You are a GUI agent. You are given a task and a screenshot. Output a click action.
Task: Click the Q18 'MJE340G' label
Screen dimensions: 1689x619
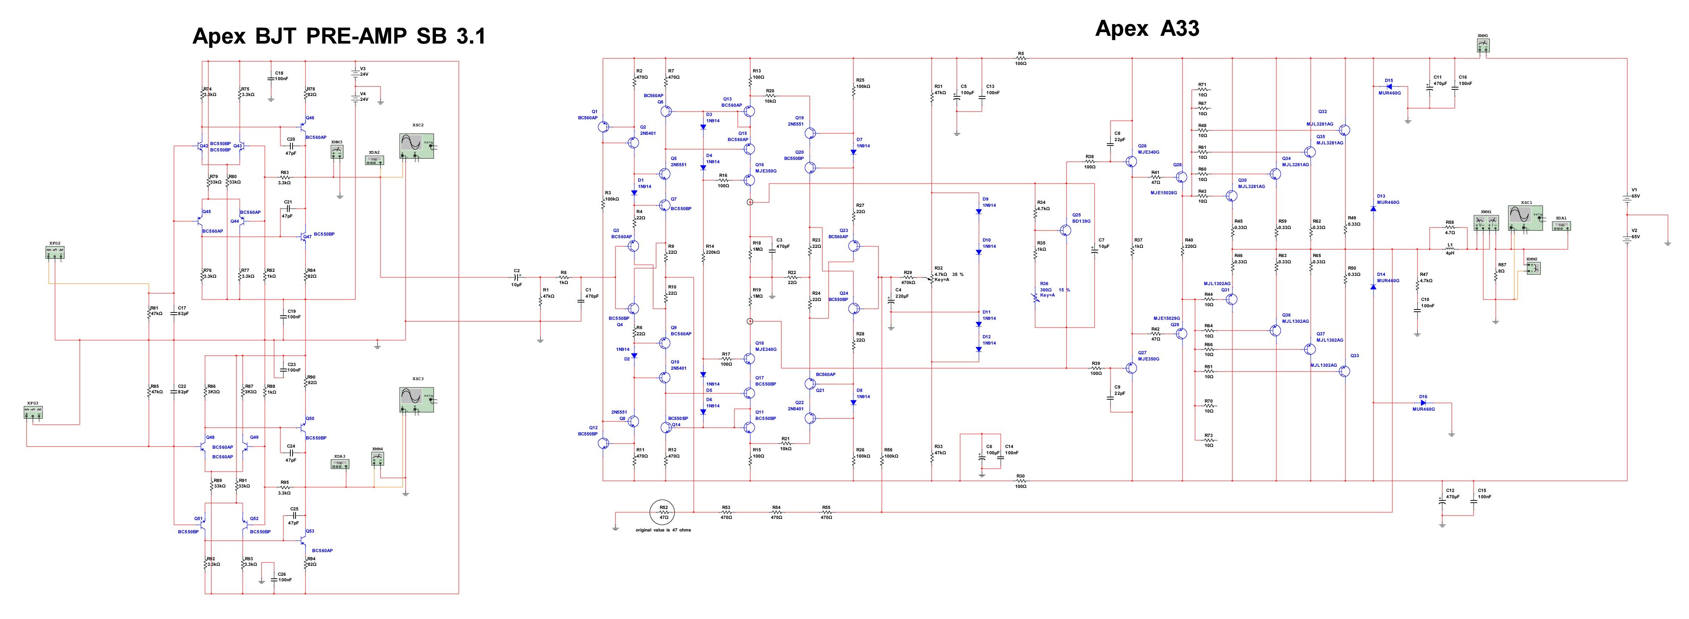tap(766, 349)
